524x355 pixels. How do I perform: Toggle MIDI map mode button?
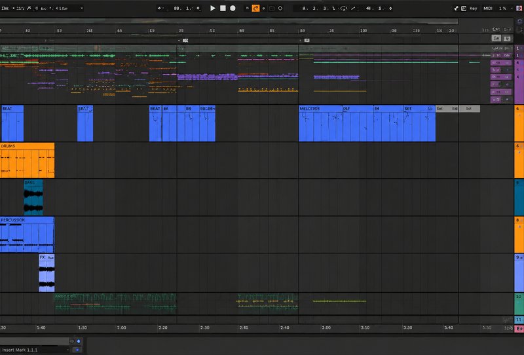[488, 8]
